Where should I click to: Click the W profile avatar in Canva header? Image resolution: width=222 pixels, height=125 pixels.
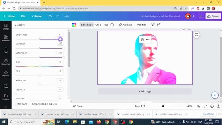coord(188,16)
